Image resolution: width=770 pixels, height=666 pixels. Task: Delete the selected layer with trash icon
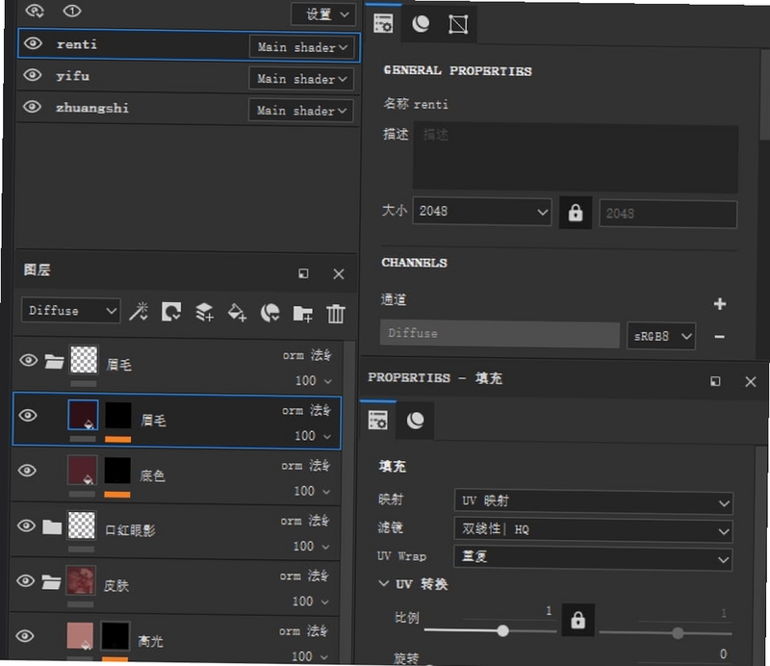[336, 314]
